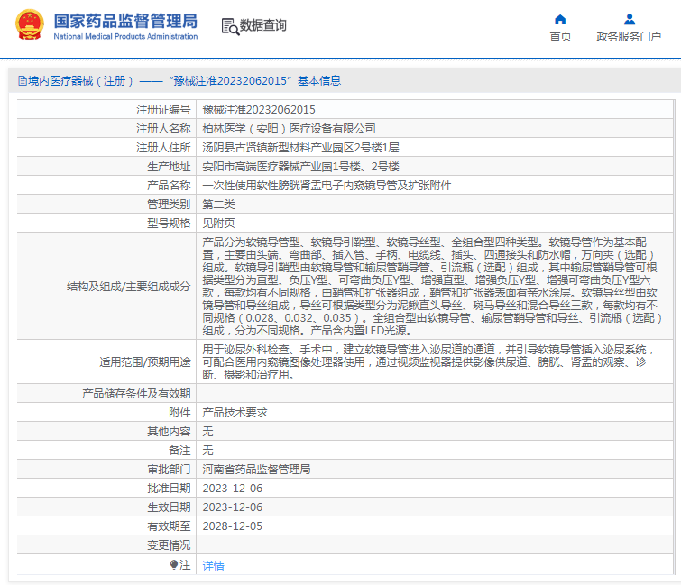
Task: Click the 型号规格 label
Action: (x=169, y=223)
